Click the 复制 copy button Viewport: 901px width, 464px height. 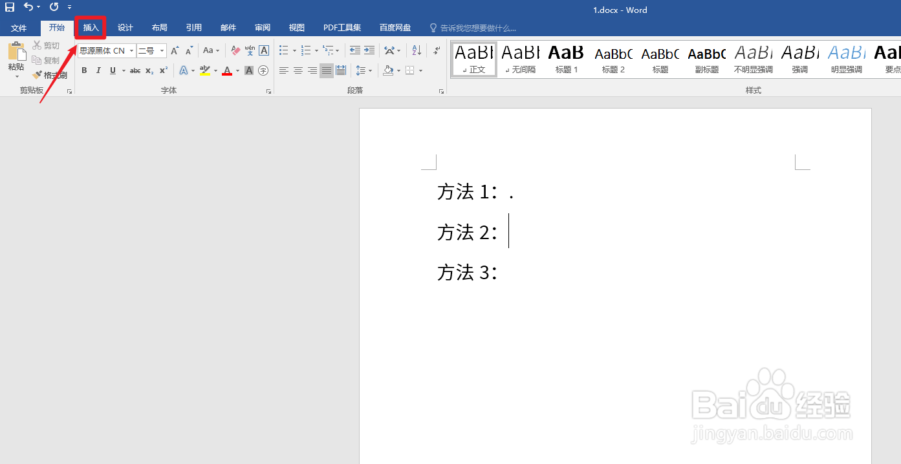point(46,60)
